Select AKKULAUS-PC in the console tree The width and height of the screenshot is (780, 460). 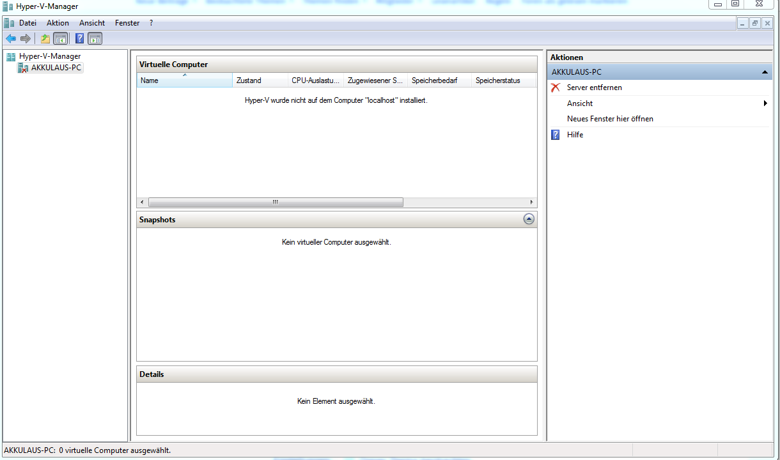[56, 68]
